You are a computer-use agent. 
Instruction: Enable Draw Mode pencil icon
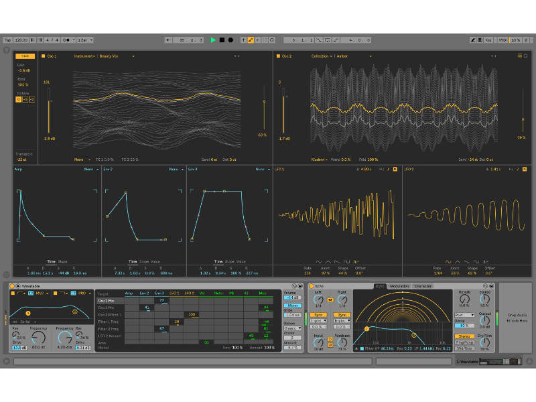click(x=473, y=40)
